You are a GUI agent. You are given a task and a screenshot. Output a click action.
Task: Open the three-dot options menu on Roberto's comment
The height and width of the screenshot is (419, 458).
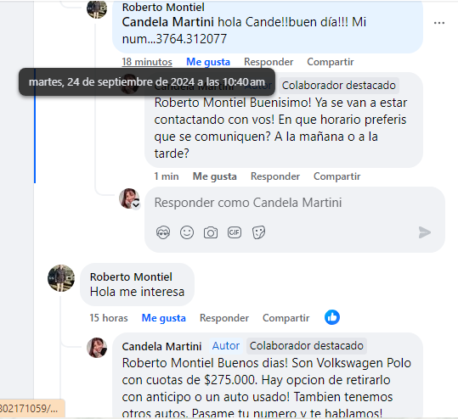pos(439,23)
